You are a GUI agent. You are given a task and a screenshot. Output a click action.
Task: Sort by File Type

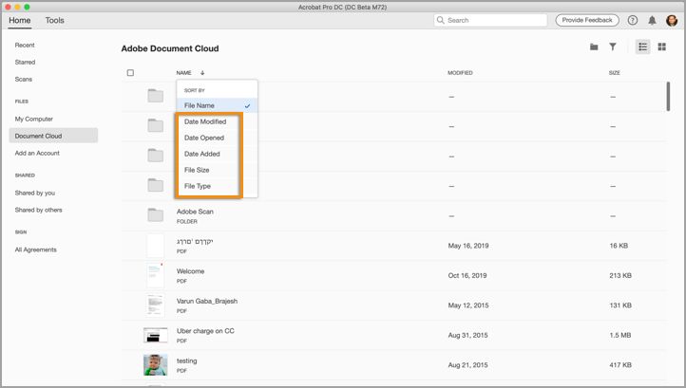pyautogui.click(x=198, y=186)
